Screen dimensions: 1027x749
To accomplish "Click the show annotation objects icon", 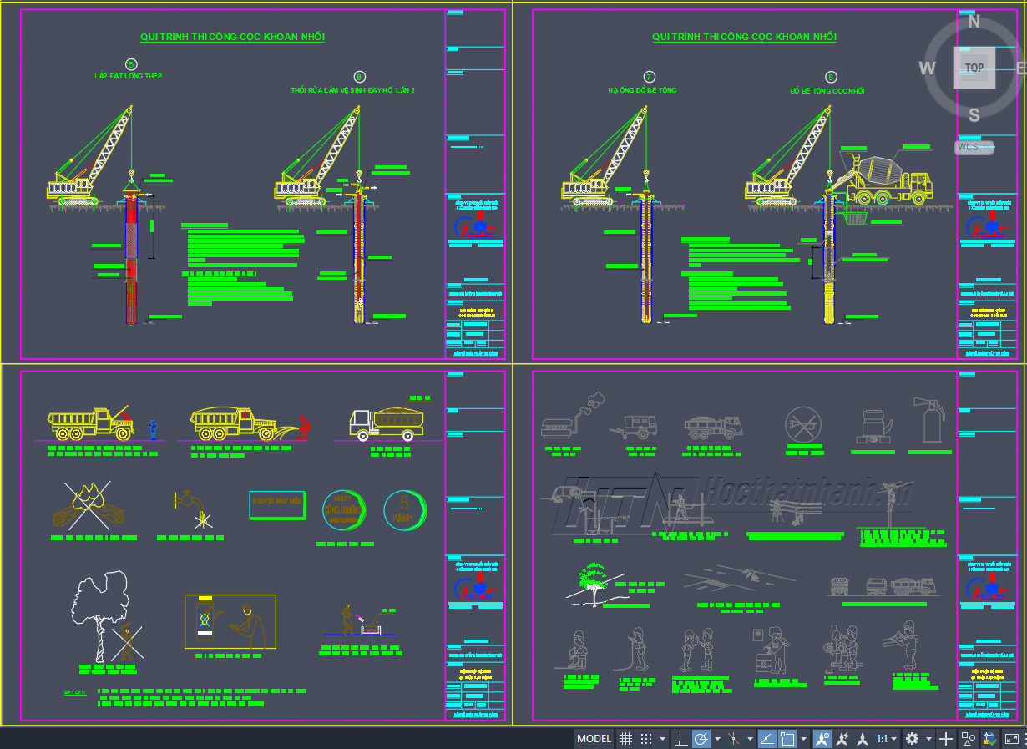I will click(x=822, y=739).
